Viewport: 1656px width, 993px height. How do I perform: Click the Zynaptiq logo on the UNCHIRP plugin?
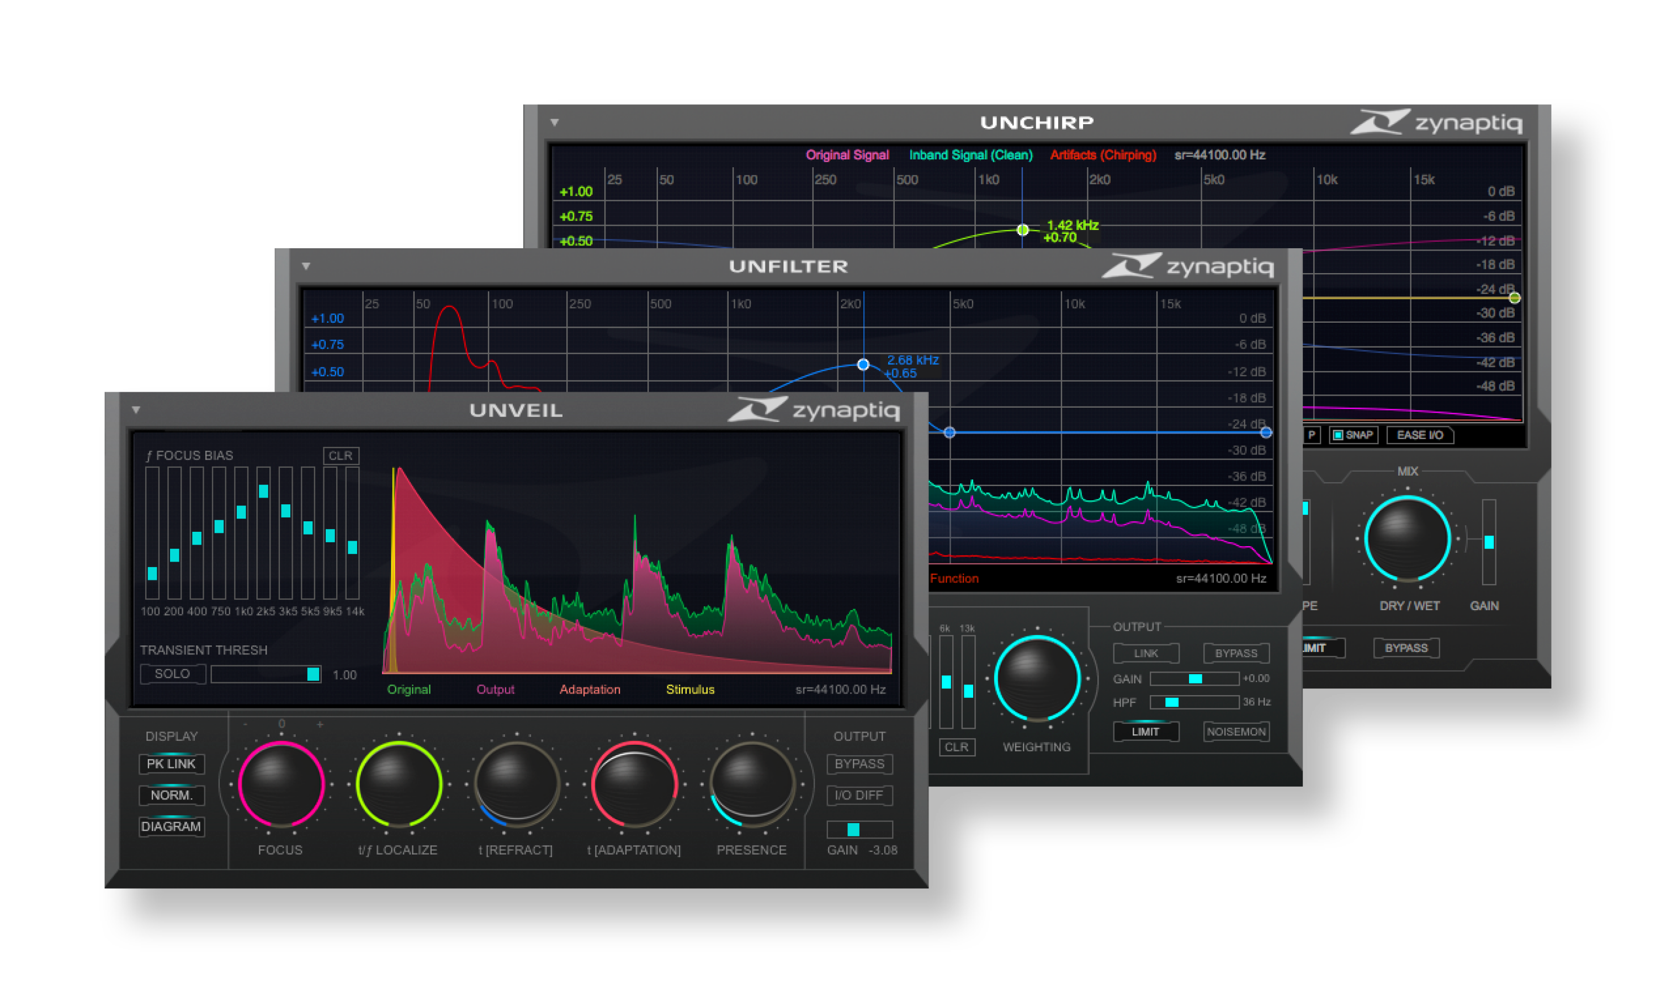click(x=1443, y=122)
